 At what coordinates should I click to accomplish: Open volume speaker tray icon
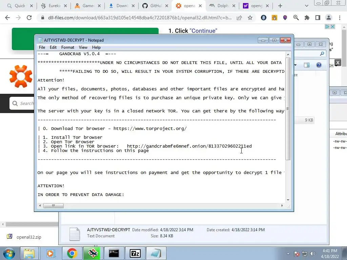(x=313, y=254)
